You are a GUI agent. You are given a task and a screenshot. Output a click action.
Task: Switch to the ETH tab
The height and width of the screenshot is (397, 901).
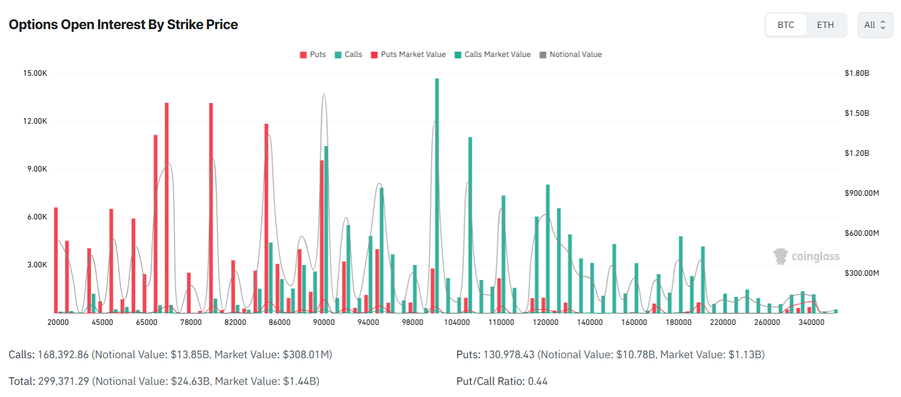click(x=825, y=25)
